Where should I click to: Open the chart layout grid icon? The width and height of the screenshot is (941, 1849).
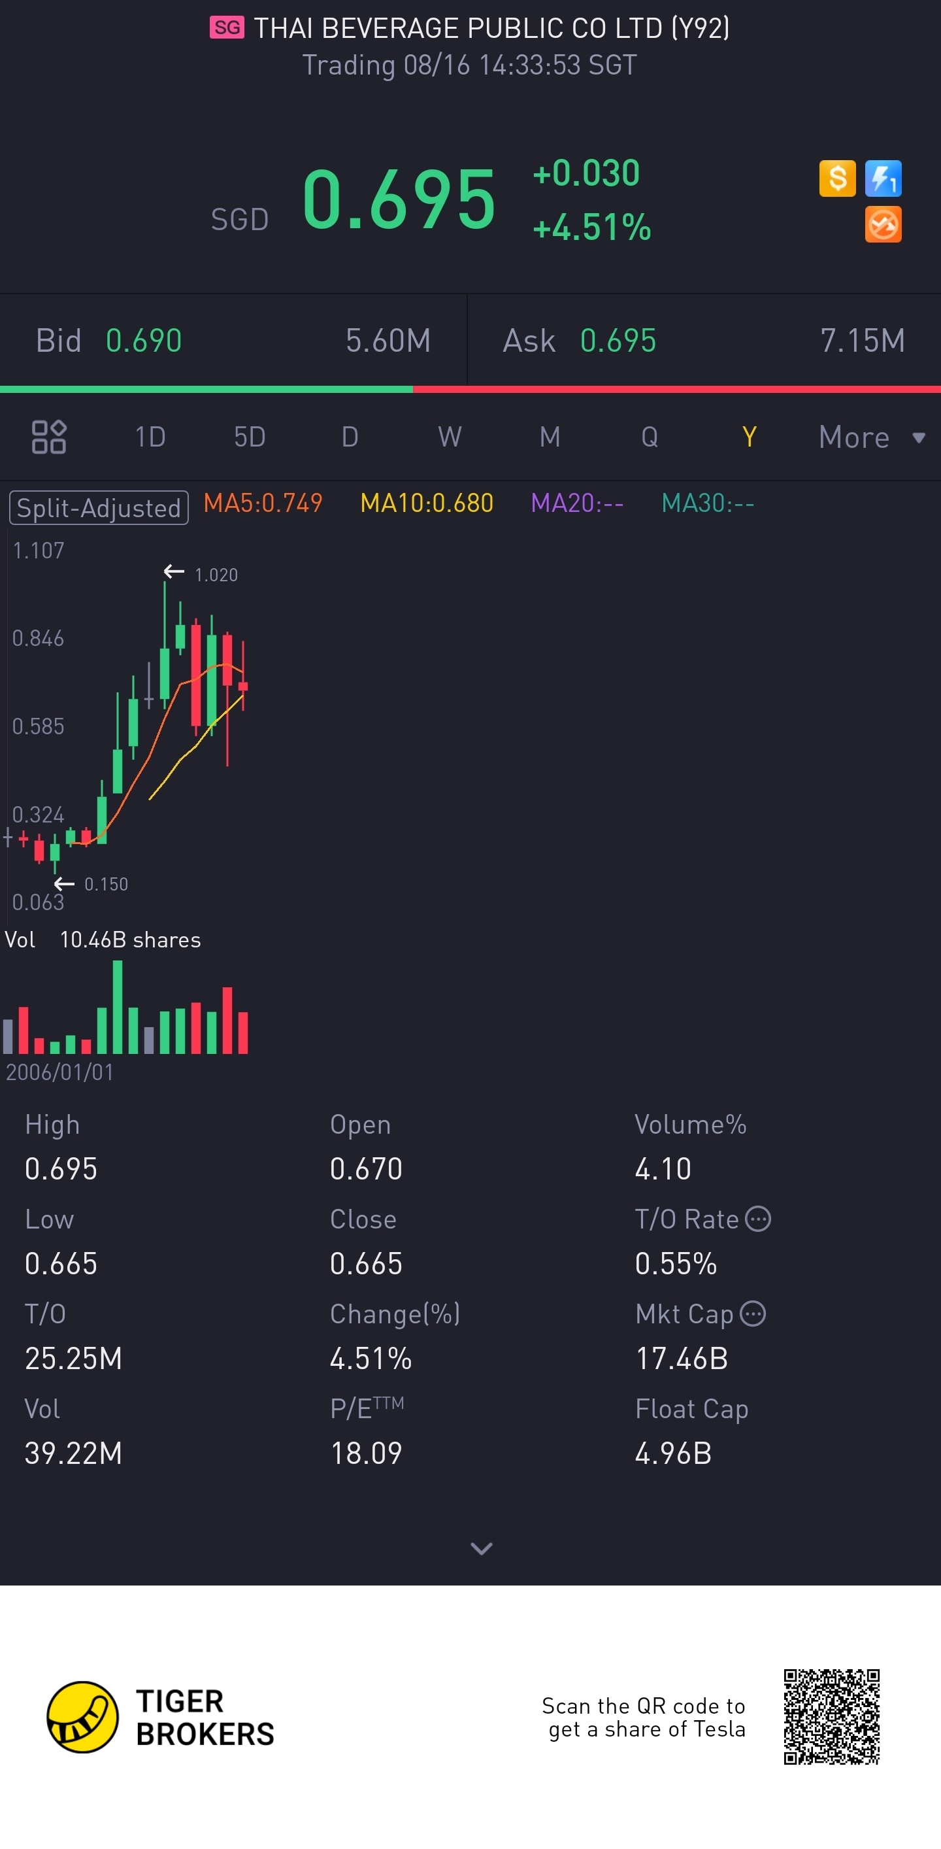[x=49, y=436]
